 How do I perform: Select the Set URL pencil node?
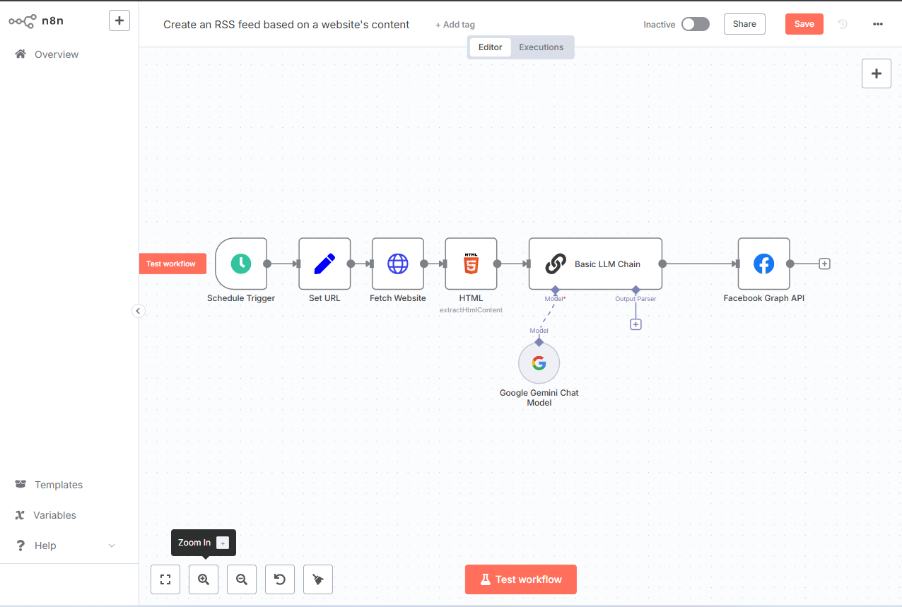point(324,264)
